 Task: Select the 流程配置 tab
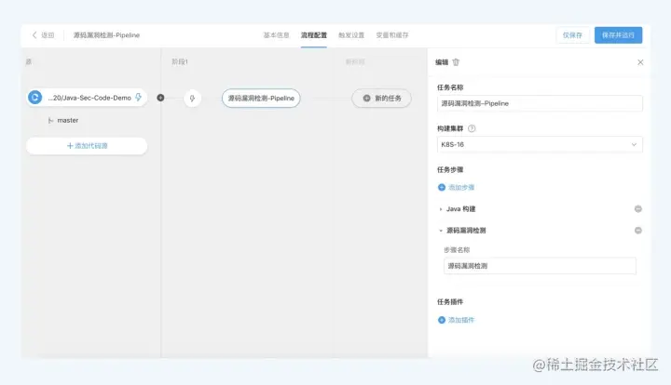(314, 35)
